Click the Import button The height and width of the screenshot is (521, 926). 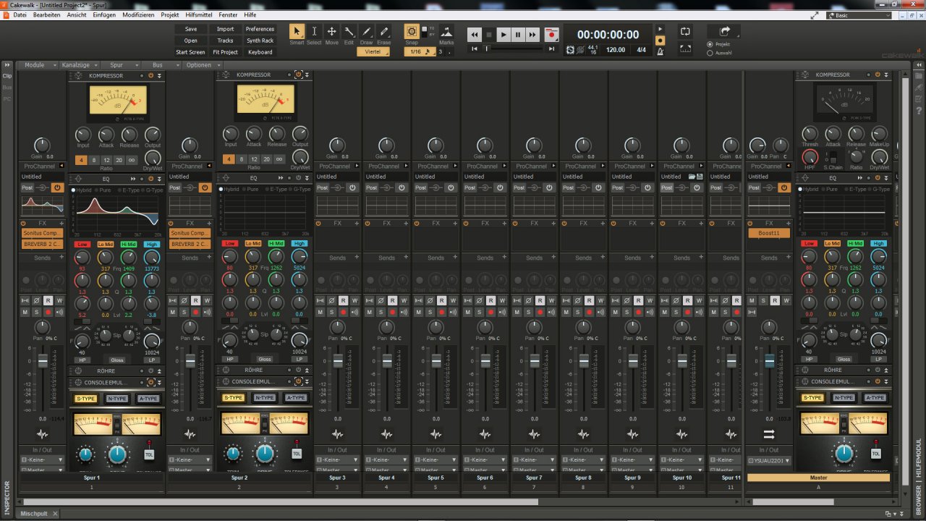pyautogui.click(x=226, y=29)
